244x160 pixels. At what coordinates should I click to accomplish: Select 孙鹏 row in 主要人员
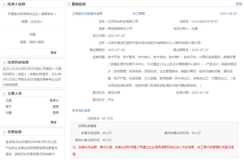pos(32,113)
